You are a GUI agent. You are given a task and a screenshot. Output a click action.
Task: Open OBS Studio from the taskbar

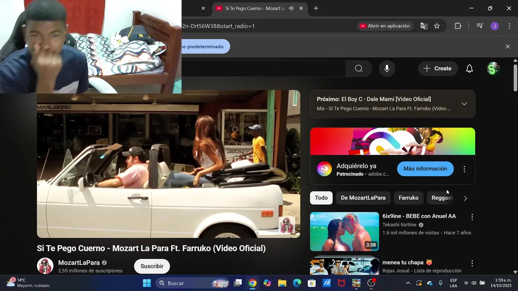click(x=371, y=283)
